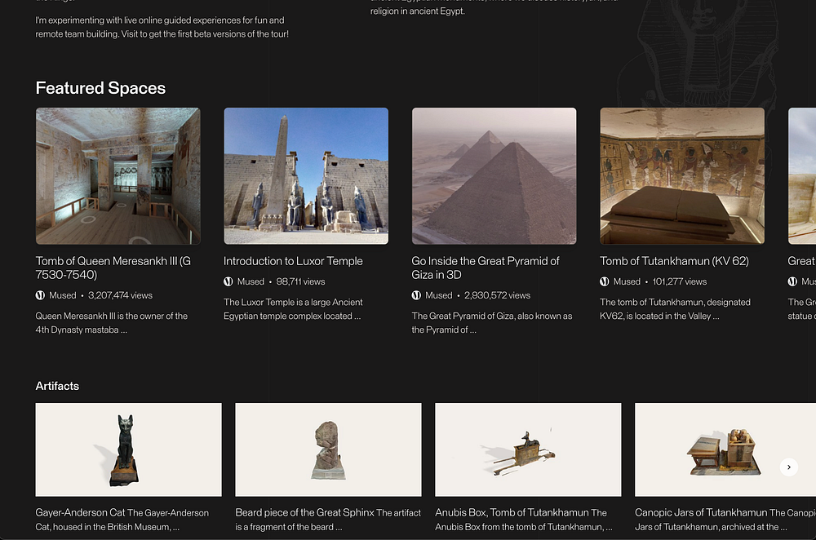
Task: View the Gayer-Anderson Cat 3D model
Action: (129, 449)
